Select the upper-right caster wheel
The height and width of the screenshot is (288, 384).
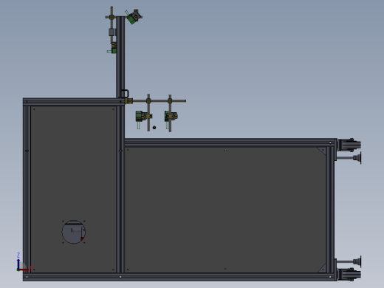(349, 145)
